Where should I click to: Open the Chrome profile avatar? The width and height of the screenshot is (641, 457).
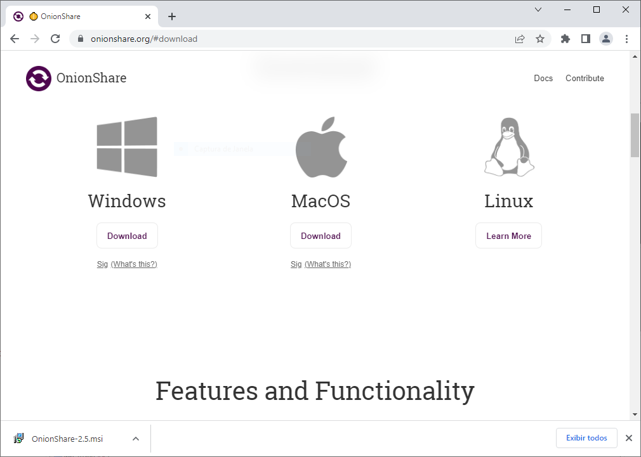point(606,39)
